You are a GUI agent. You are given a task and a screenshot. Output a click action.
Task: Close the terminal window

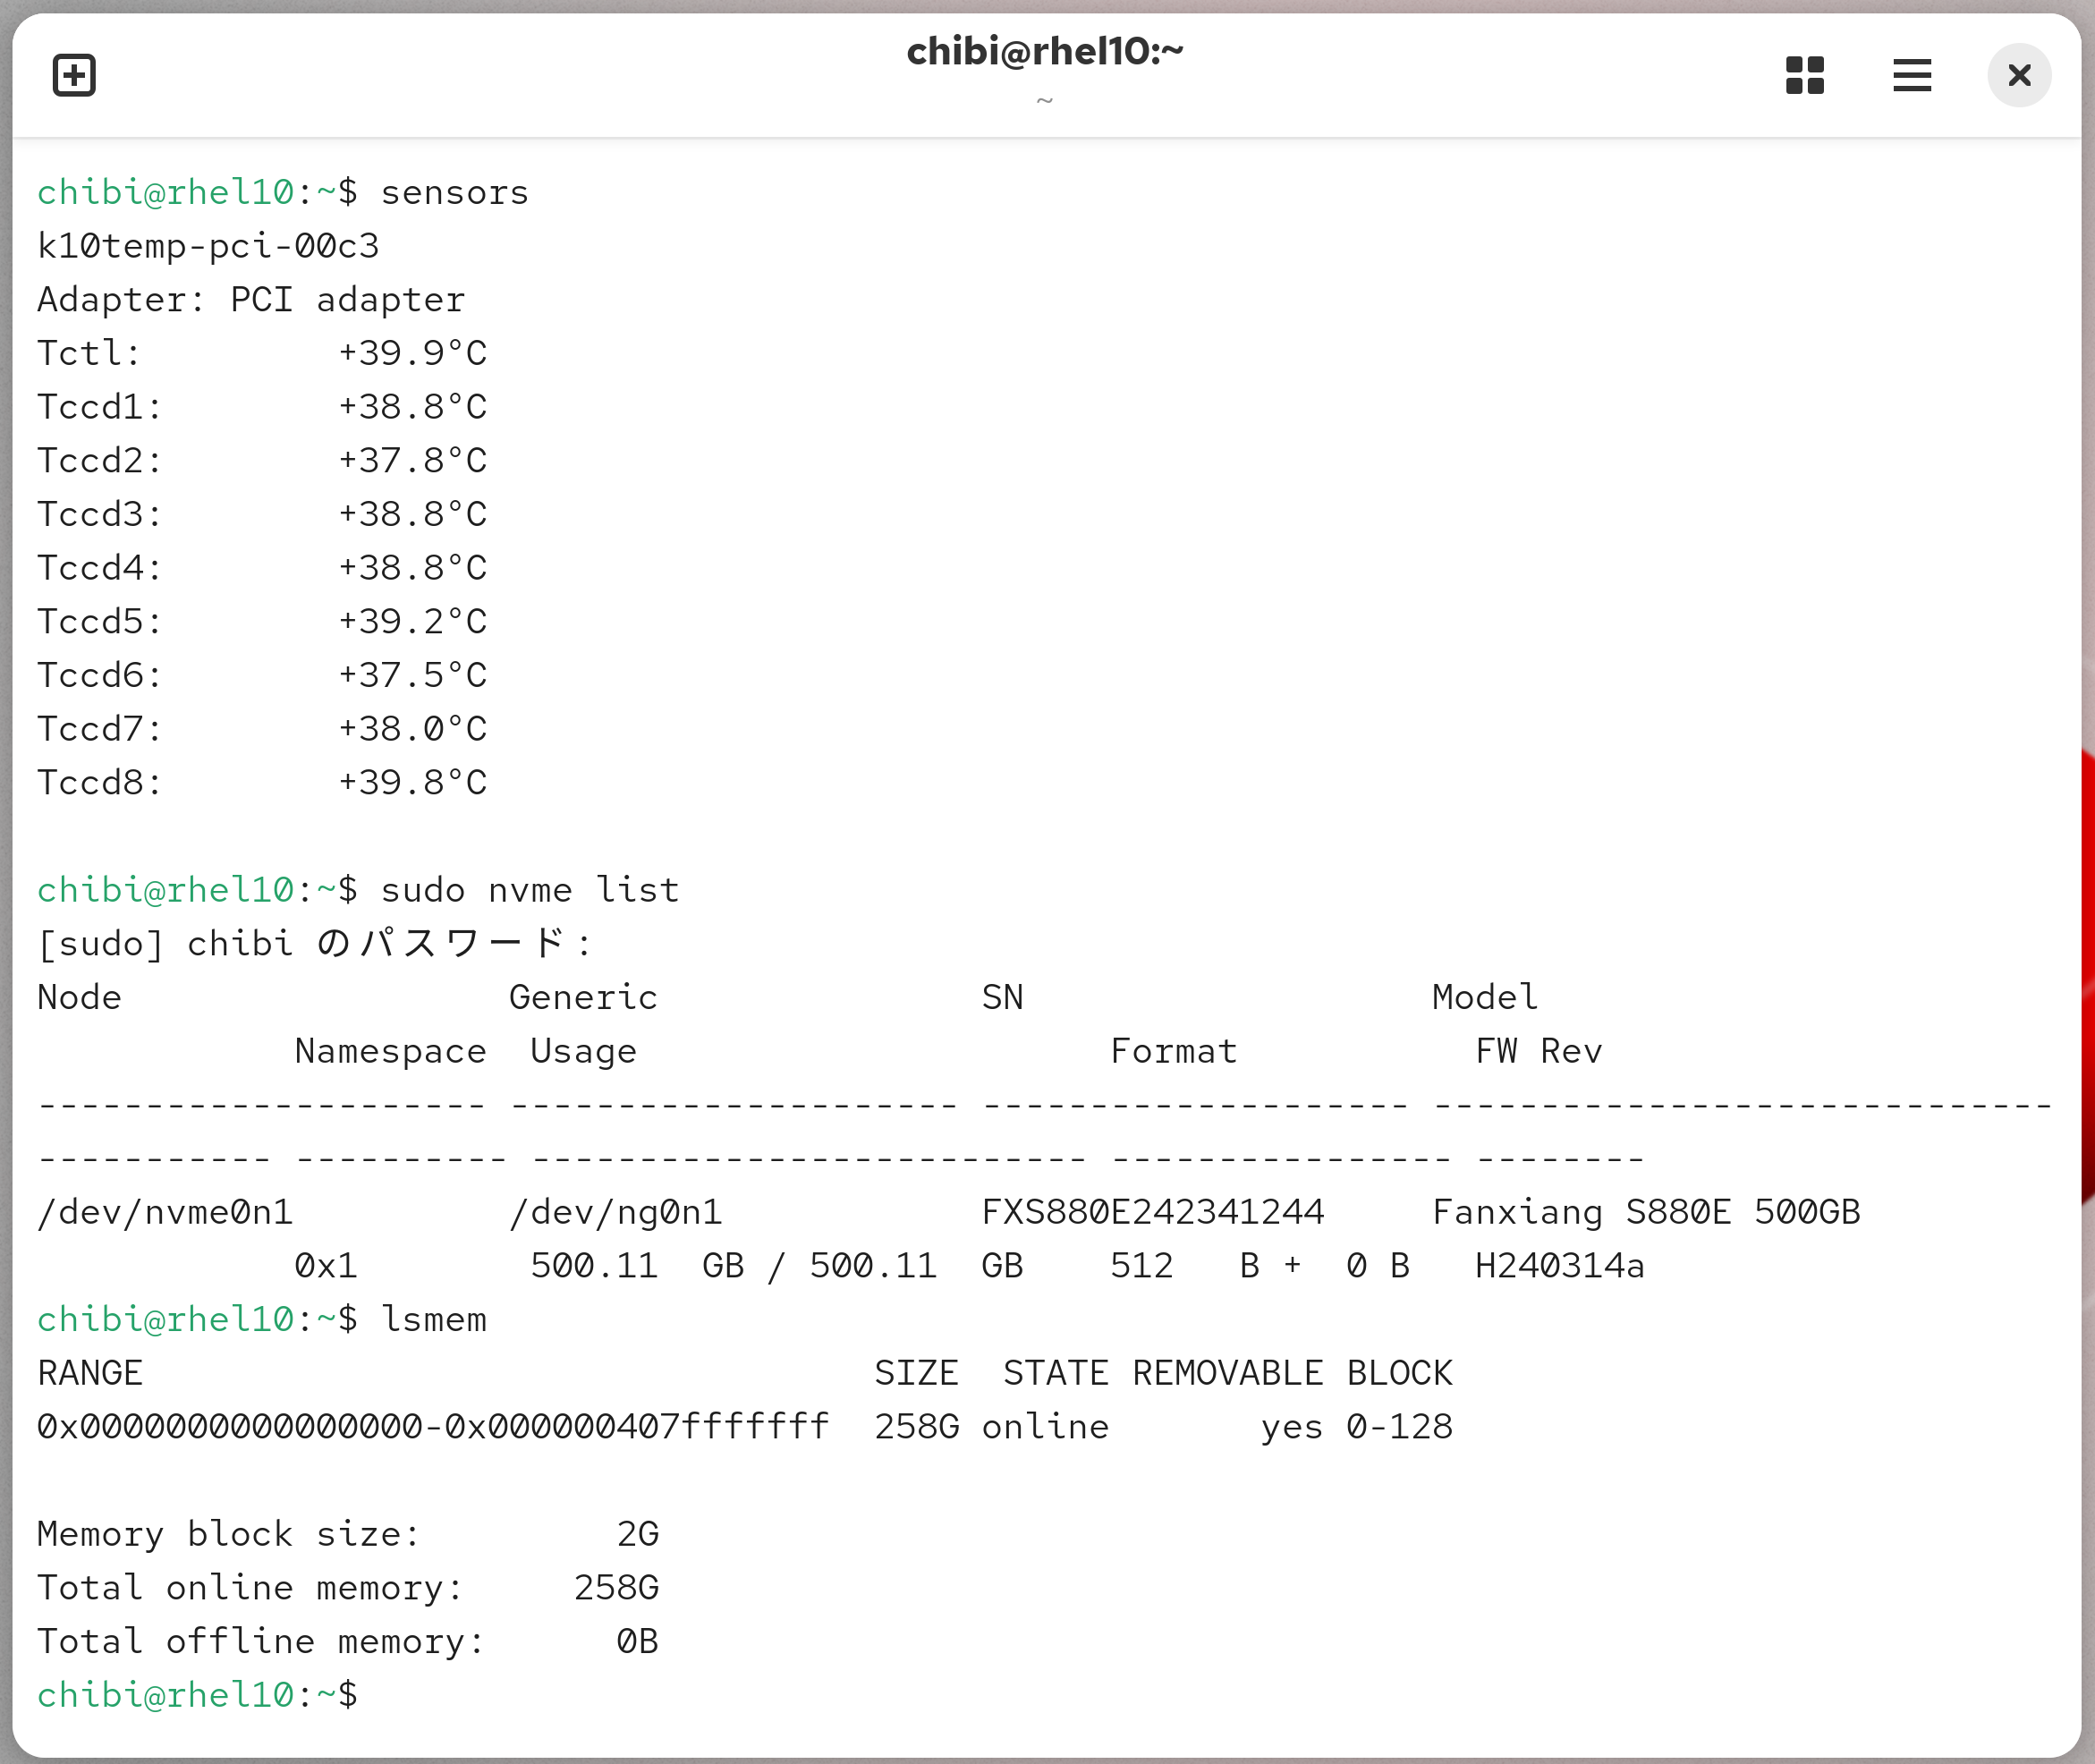[x=2018, y=76]
